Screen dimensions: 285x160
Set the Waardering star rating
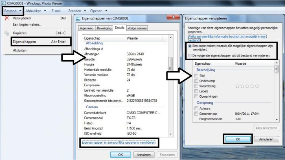247,86
